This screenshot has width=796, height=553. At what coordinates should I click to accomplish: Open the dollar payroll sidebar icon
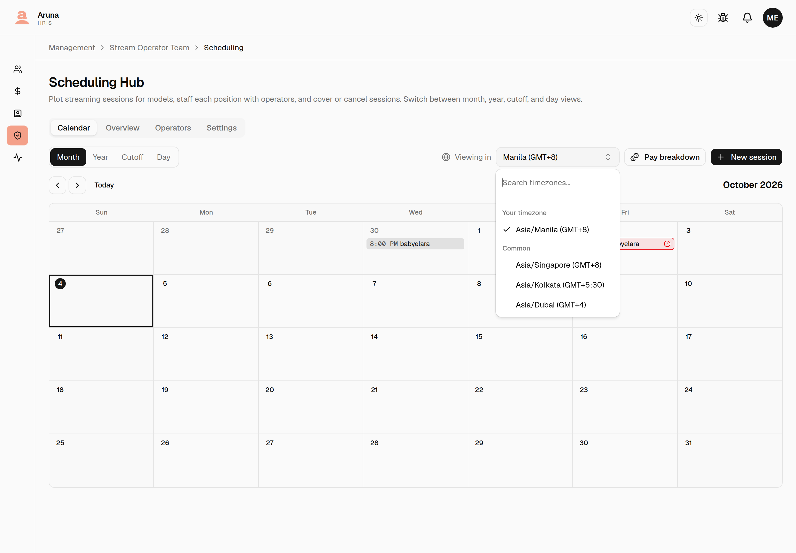coord(18,91)
